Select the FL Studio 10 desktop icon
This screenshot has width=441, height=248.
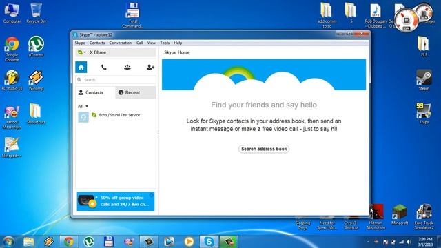[x=12, y=80]
